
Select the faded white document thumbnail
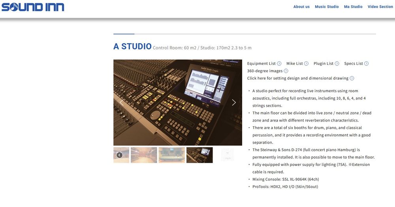[227, 155]
